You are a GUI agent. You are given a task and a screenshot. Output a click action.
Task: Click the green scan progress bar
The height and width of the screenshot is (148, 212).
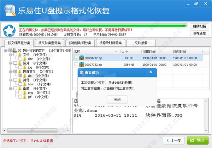103,25
